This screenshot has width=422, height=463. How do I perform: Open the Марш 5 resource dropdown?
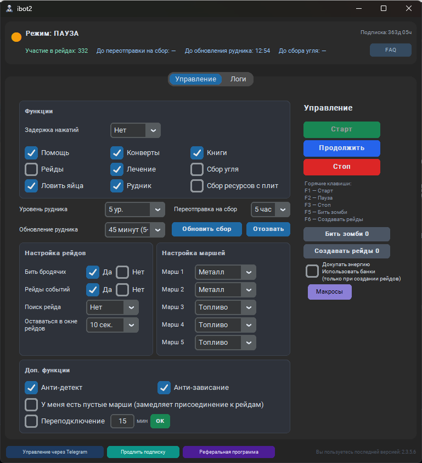pos(226,343)
